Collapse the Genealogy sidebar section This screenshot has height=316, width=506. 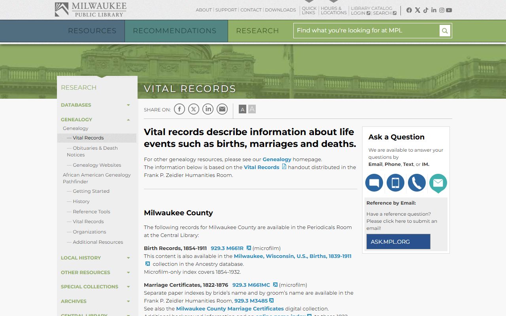(128, 120)
